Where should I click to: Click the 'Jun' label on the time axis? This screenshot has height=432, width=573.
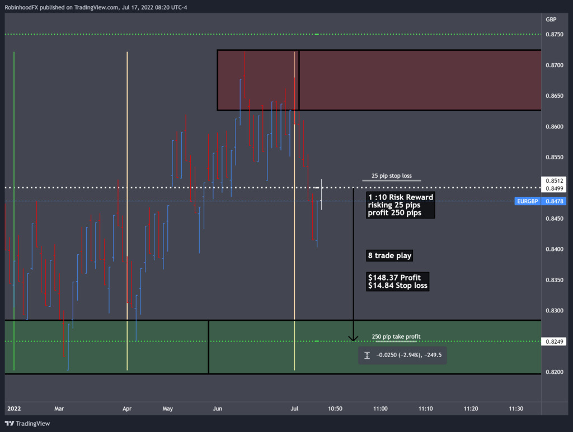coord(218,409)
